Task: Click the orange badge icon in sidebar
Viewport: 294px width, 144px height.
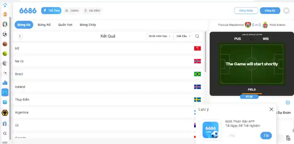Action: tap(5, 14)
